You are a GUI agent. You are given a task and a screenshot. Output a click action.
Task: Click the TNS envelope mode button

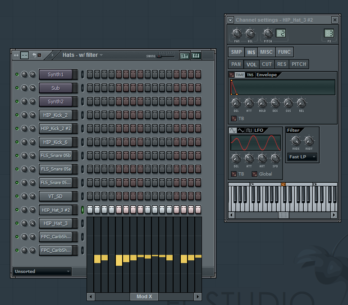point(250,75)
